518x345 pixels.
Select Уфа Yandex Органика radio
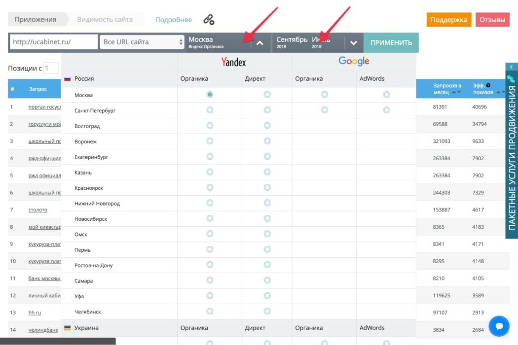210,296
